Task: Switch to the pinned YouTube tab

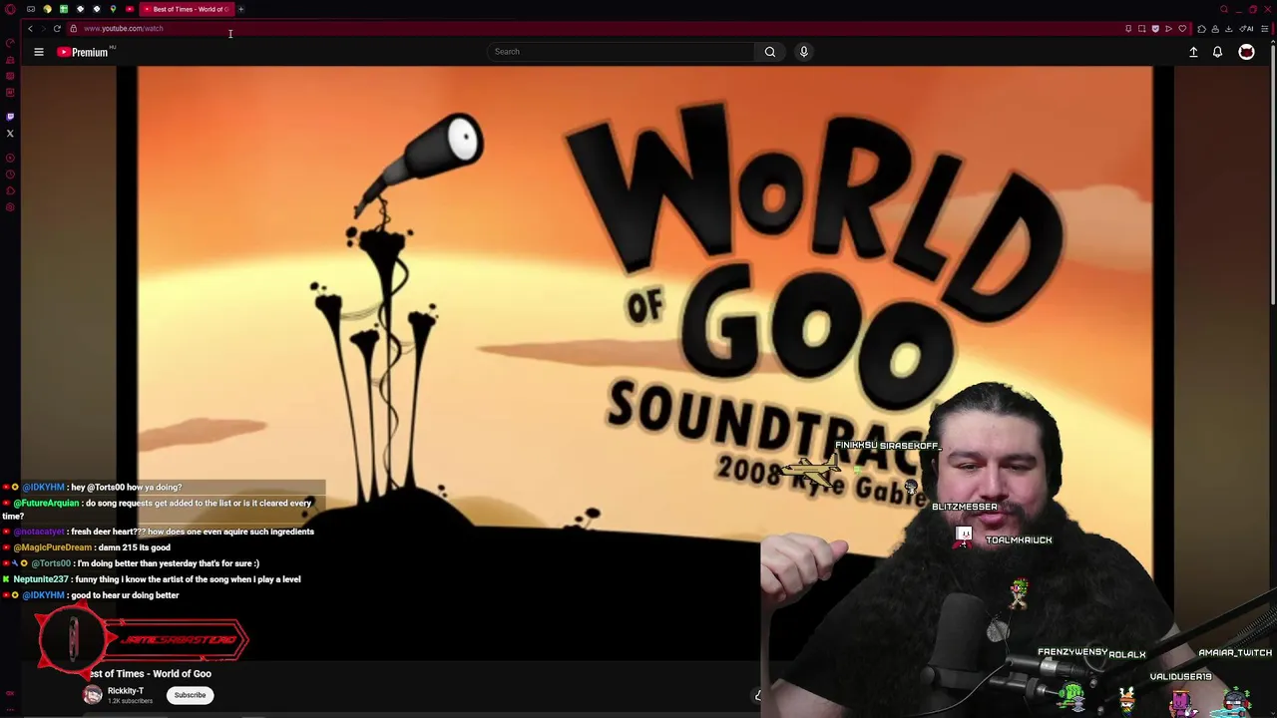Action: [x=130, y=9]
